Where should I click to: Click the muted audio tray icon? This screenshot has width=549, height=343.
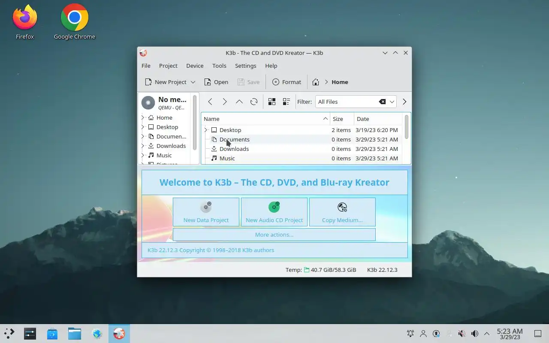(x=462, y=334)
